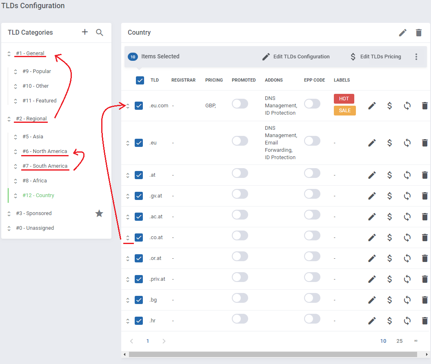Select the #11 - Featured category
The image size is (431, 364).
[40, 101]
